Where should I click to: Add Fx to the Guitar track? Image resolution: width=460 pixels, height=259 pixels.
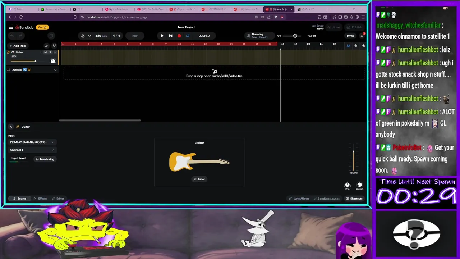pyautogui.click(x=14, y=56)
